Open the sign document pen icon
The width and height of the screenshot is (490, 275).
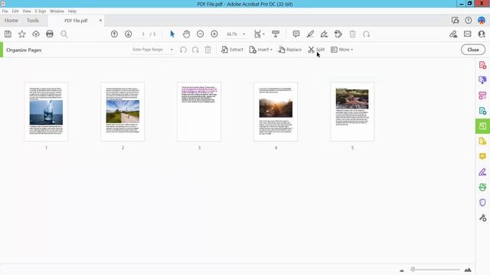pos(324,34)
